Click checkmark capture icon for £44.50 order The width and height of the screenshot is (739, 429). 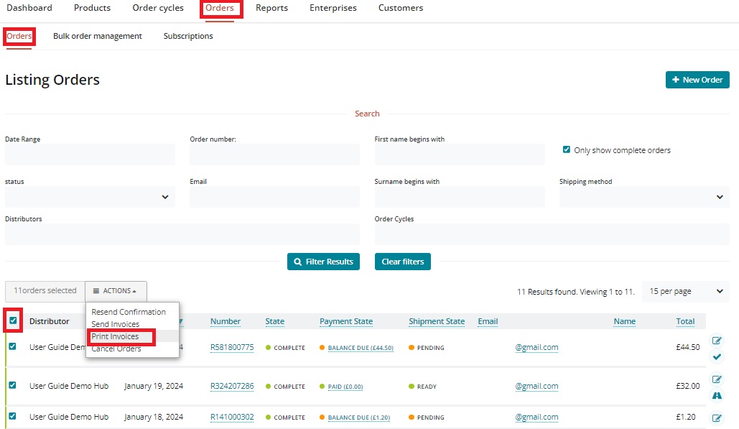click(717, 356)
